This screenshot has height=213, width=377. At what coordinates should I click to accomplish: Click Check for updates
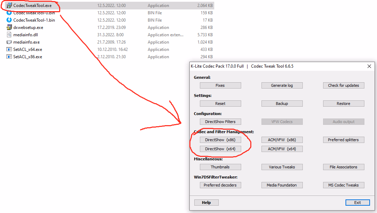point(343,85)
